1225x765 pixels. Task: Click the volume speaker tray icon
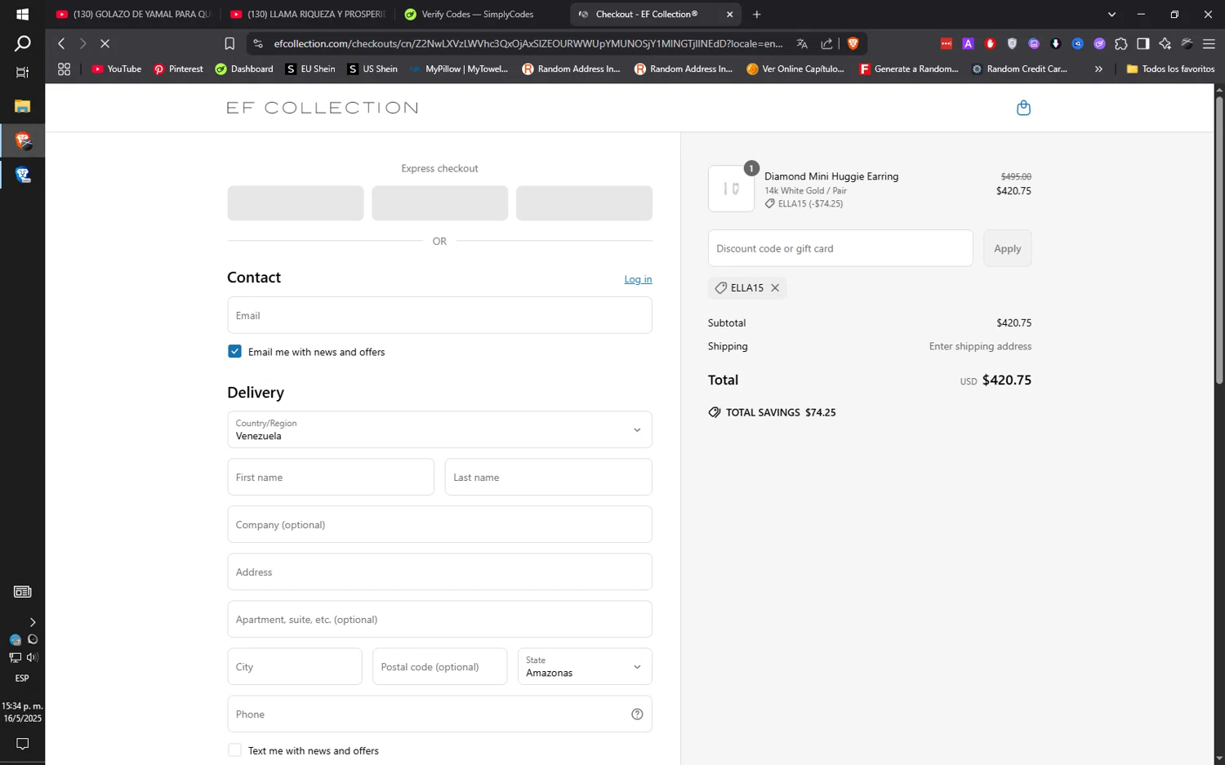point(32,657)
